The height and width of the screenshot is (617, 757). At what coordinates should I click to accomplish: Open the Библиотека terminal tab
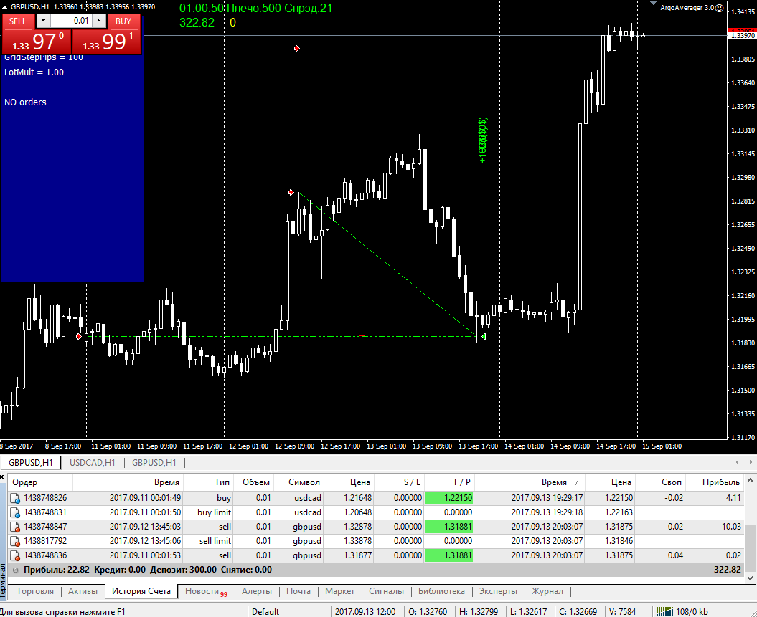coord(441,591)
